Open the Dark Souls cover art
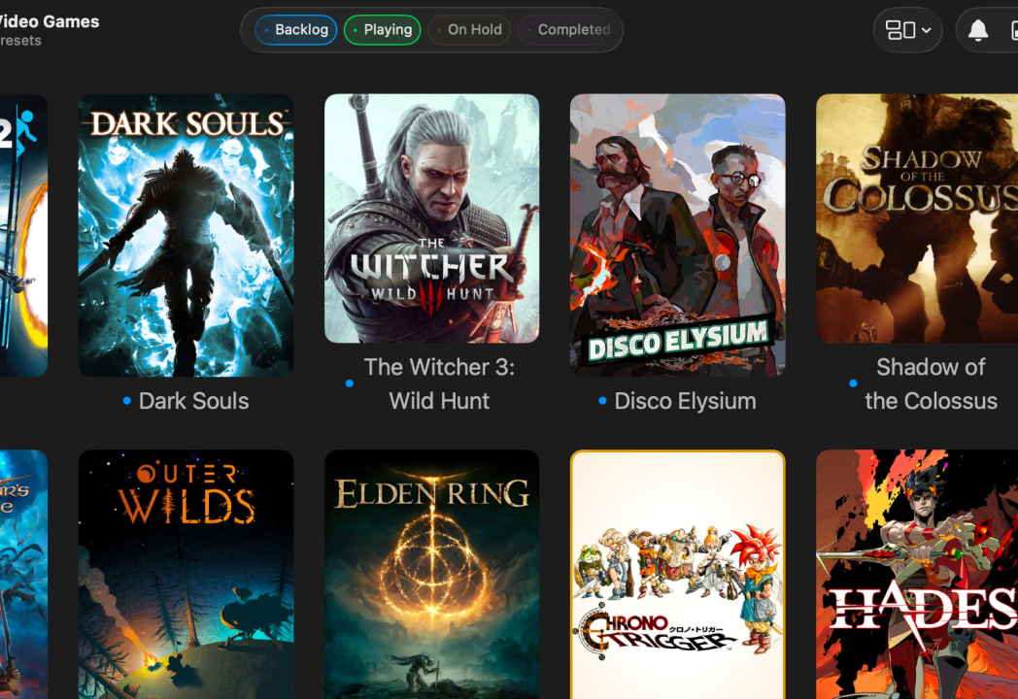 (x=186, y=235)
